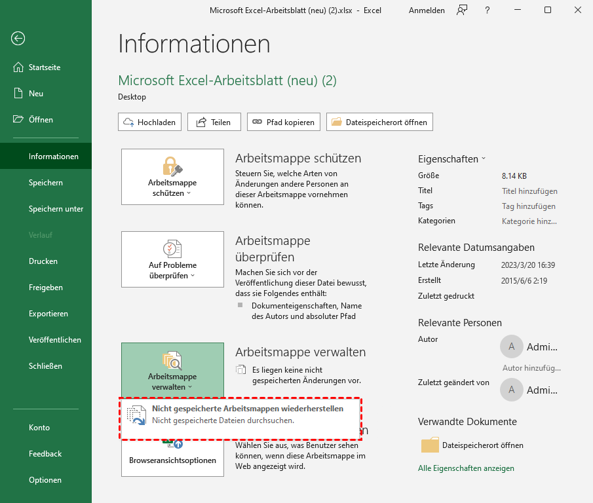This screenshot has height=503, width=593.
Task: Open the Arbeitsmappe verwalten icon
Action: pyautogui.click(x=172, y=360)
